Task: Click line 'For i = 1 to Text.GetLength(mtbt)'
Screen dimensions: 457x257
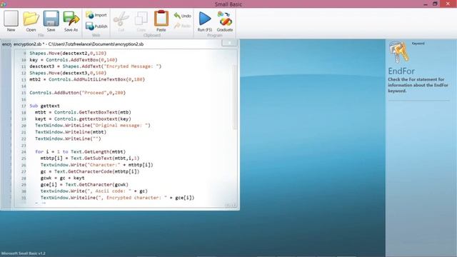Action: 80,151
